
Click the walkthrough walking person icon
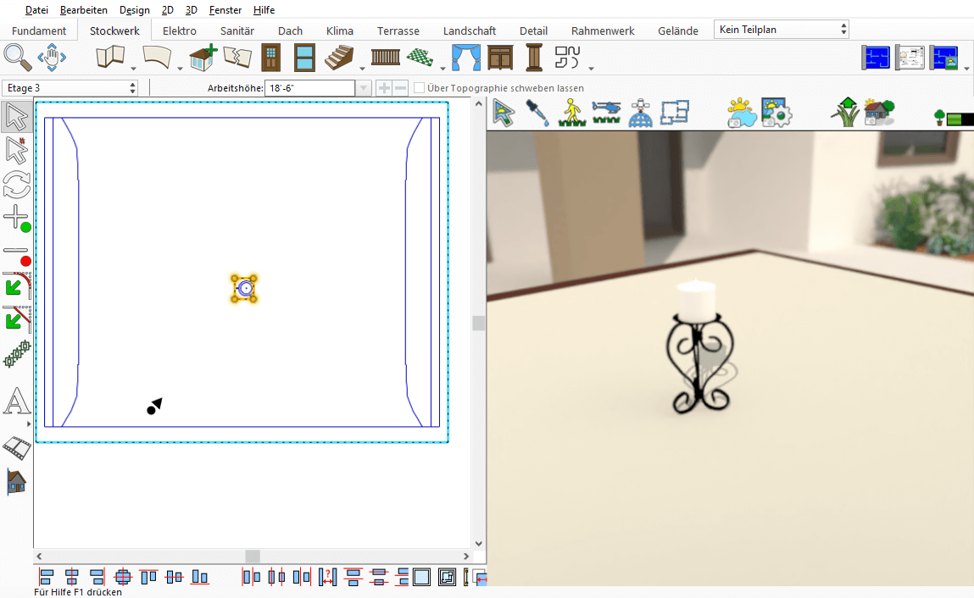(572, 113)
